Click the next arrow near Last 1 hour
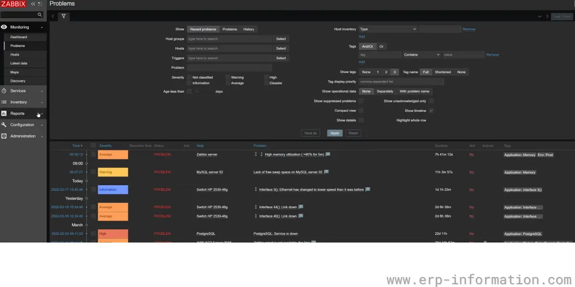575x287 pixels. (x=547, y=16)
